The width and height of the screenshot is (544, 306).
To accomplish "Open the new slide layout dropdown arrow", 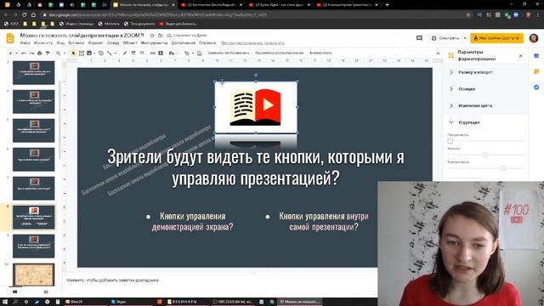I will (x=16, y=53).
